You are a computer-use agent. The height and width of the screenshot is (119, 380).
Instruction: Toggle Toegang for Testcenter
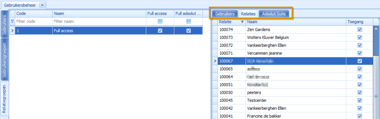point(360,100)
